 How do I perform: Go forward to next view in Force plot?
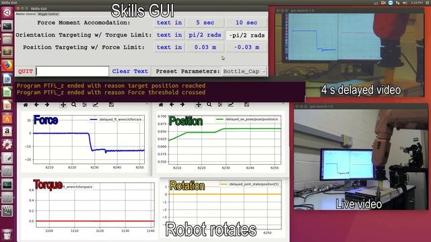tap(47, 105)
